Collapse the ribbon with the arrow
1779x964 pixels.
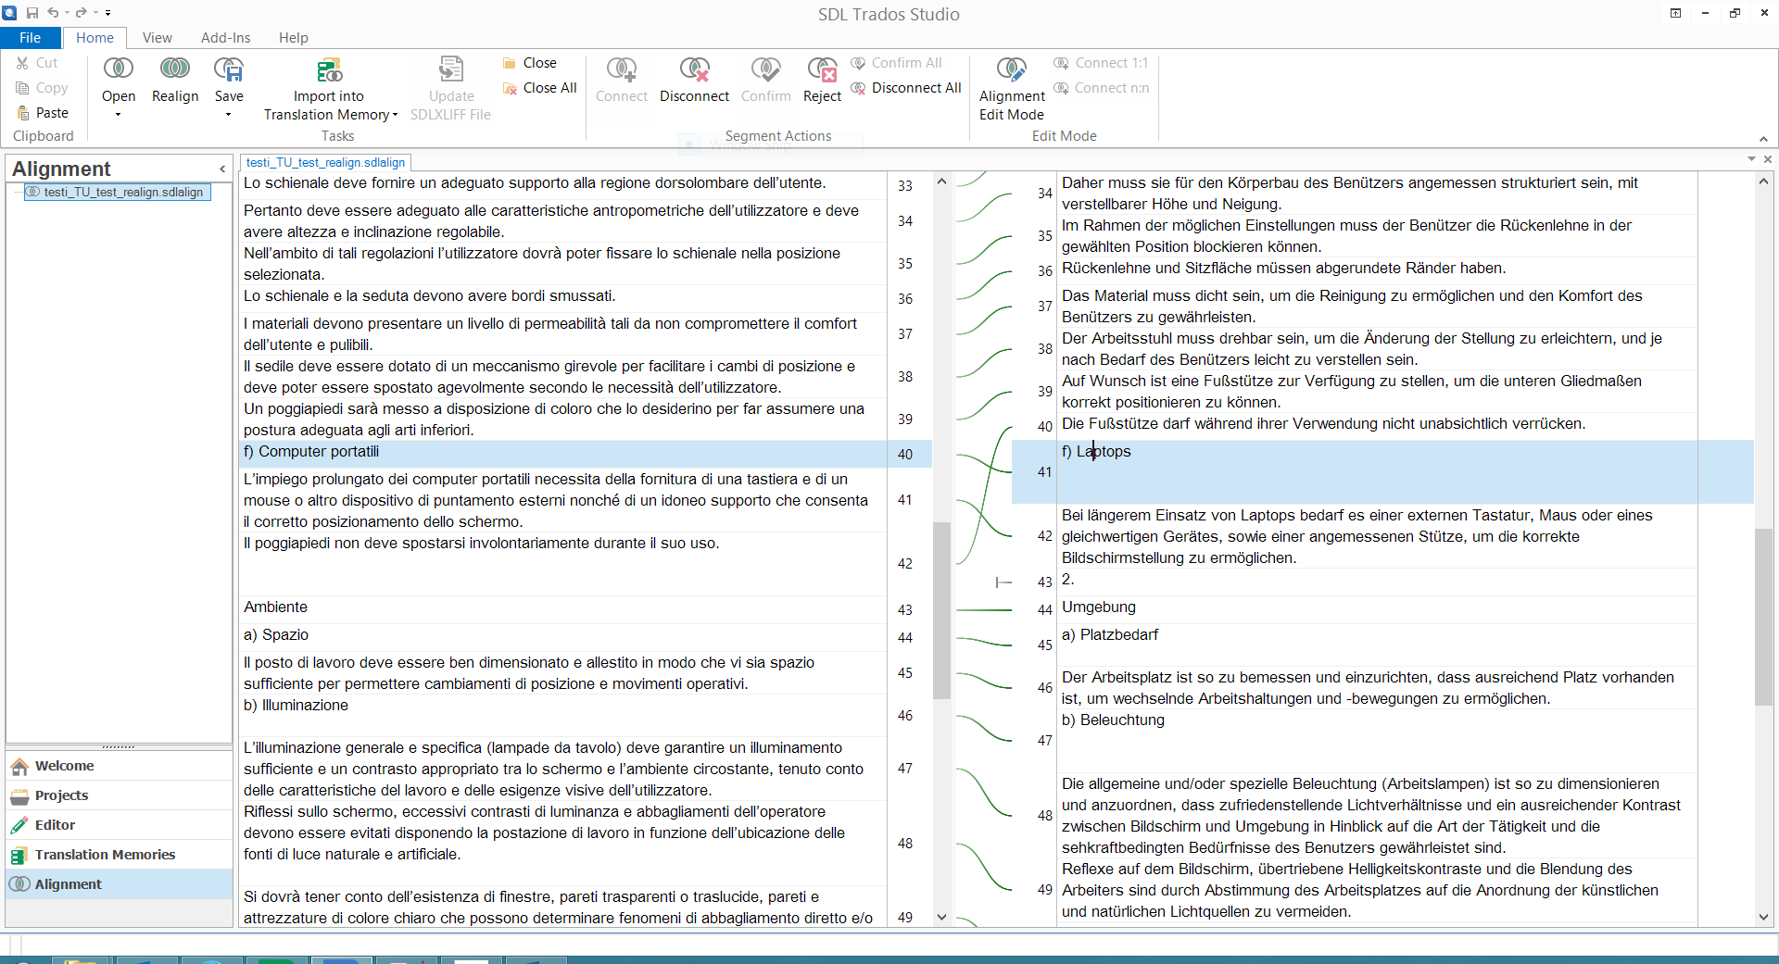point(1763,138)
